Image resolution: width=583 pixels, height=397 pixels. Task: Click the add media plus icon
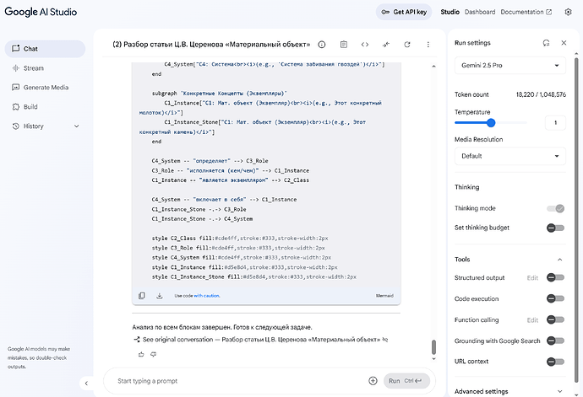[x=373, y=381]
